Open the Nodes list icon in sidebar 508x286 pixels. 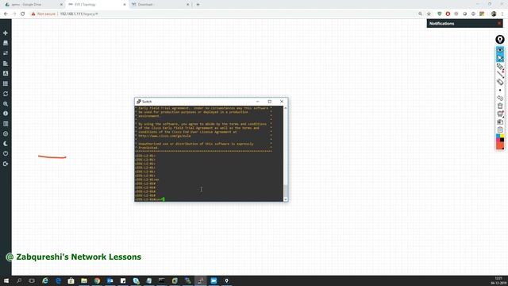pos(6,43)
